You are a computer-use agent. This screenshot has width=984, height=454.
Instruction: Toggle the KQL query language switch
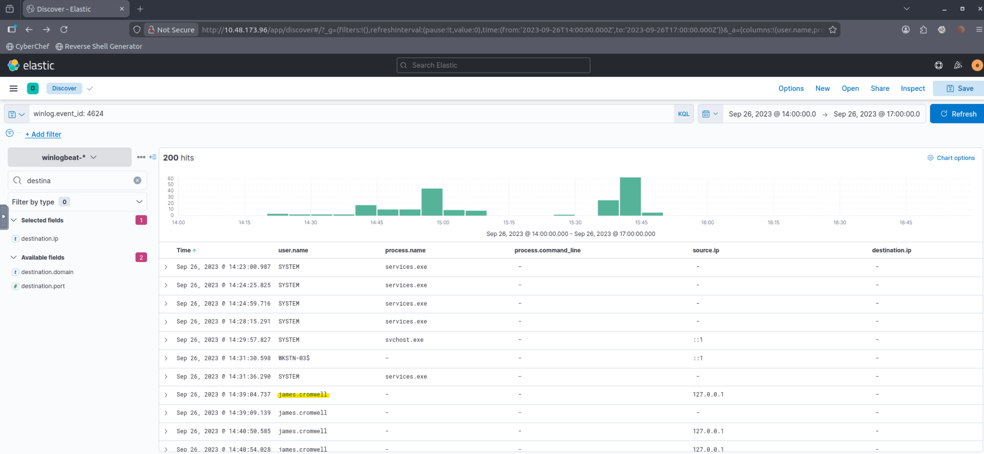(x=684, y=114)
